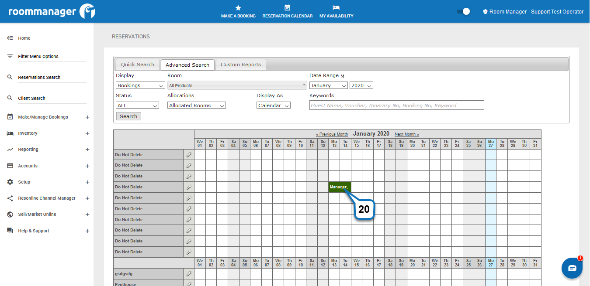The height and width of the screenshot is (286, 590).
Task: Click Room Manager - Support Test Operator
Action: [x=536, y=12]
